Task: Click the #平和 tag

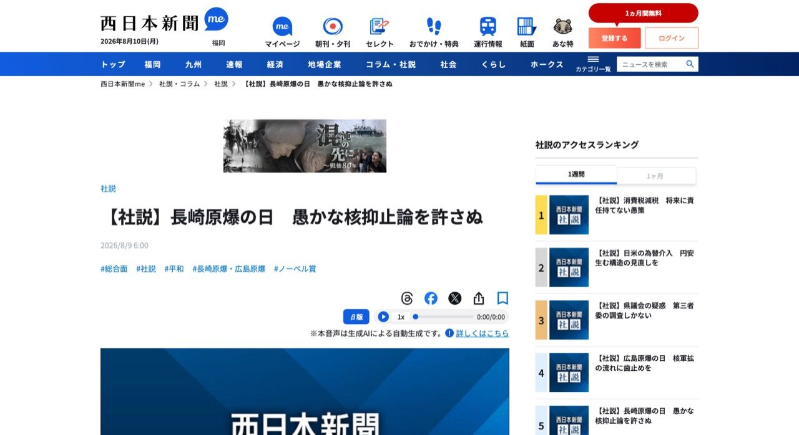Action: [x=174, y=269]
